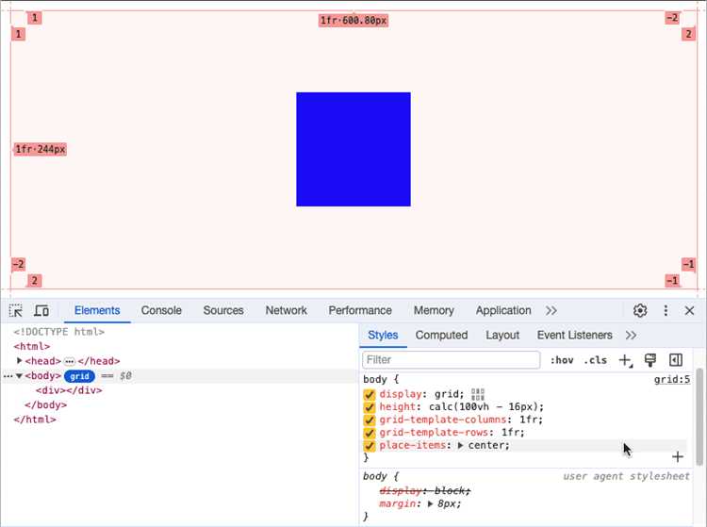Expand the place-items shorthand triangle
Screen dimensions: 707x527
pos(461,445)
